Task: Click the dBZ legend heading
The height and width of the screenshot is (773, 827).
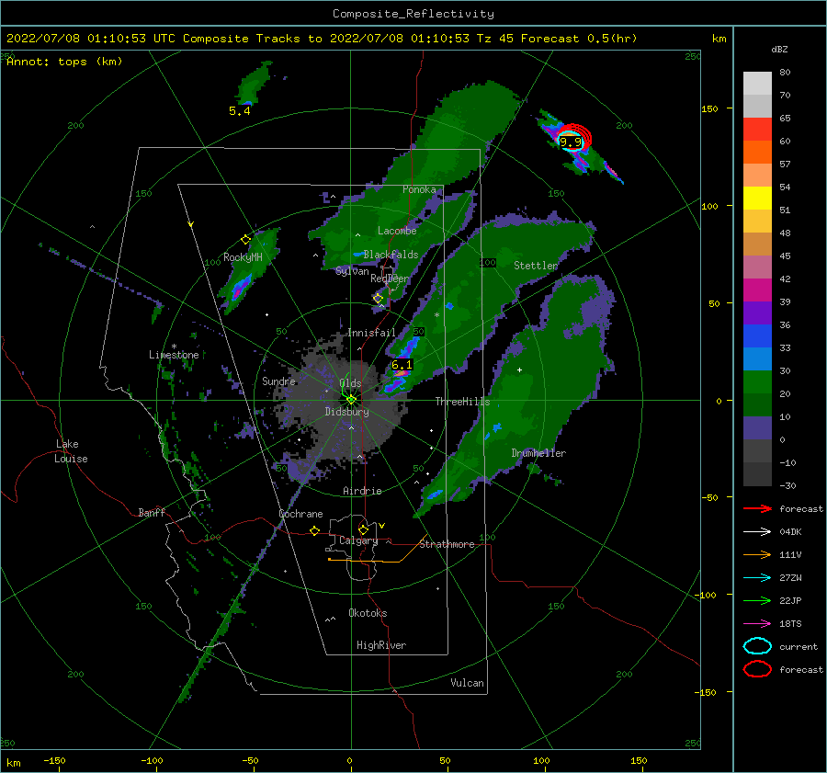Action: coord(779,50)
